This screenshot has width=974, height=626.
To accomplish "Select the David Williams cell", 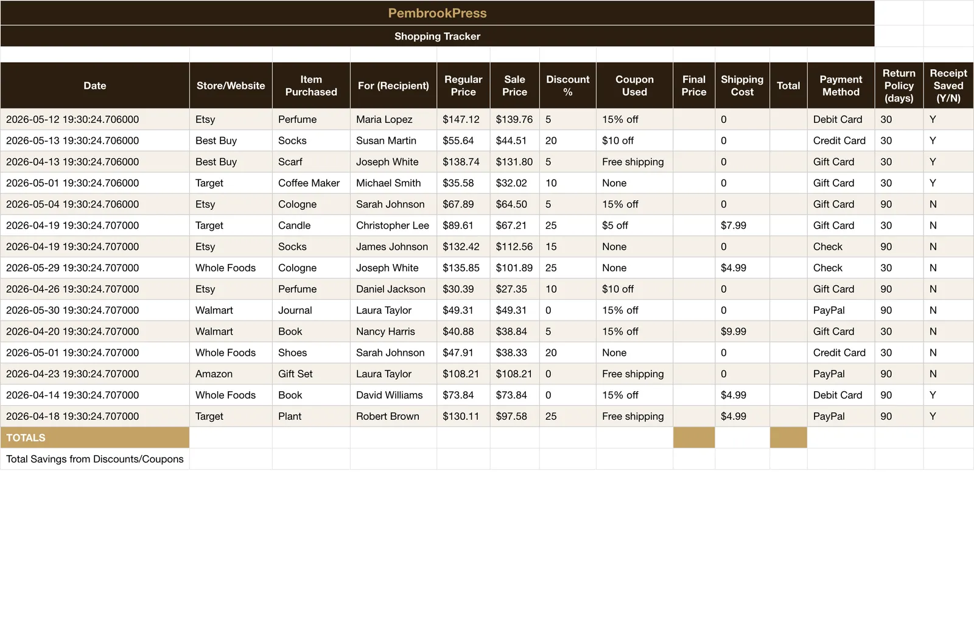I will (x=393, y=395).
